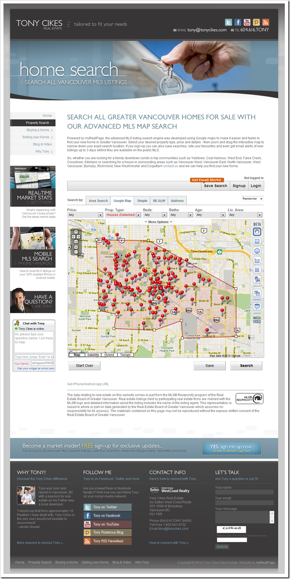Click the Tony on Twitter footer button
Viewport: 290px width, 579px height.
pyautogui.click(x=107, y=507)
